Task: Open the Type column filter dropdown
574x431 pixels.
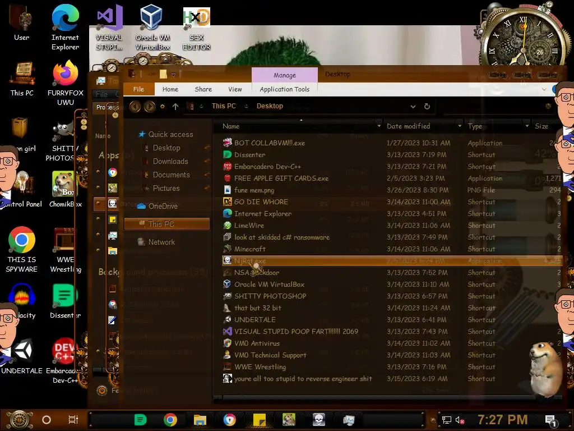Action: (527, 126)
